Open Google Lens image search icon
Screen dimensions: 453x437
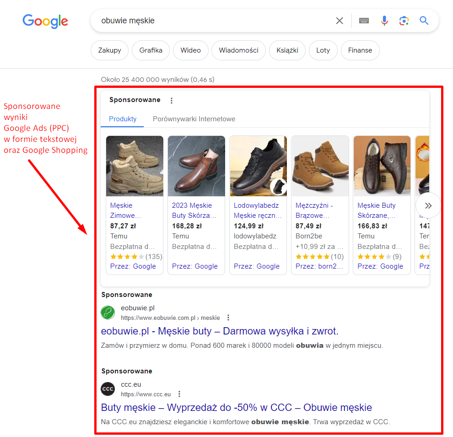click(x=404, y=21)
